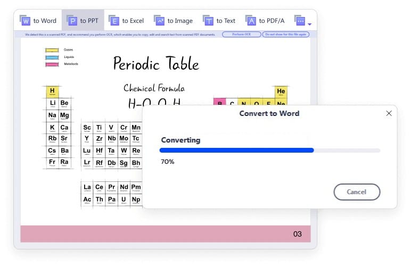The height and width of the screenshot is (267, 411).
Task: Open the to Excel label tab
Action: (133, 21)
